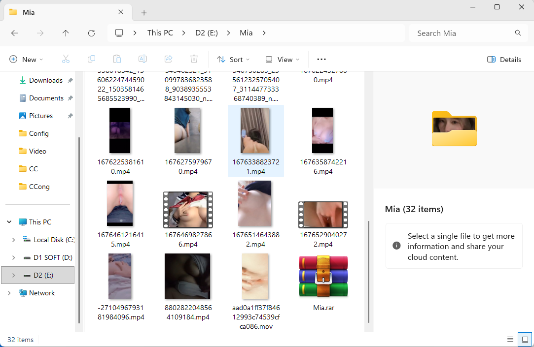
Task: Click the Share icon in toolbar
Action: click(x=168, y=59)
